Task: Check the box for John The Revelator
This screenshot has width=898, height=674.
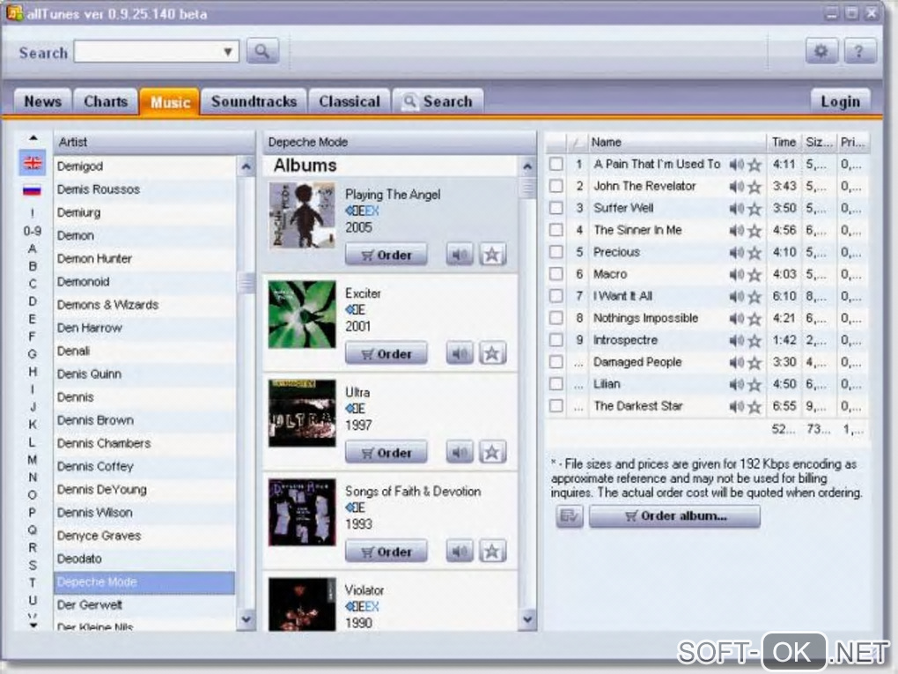Action: tap(556, 186)
